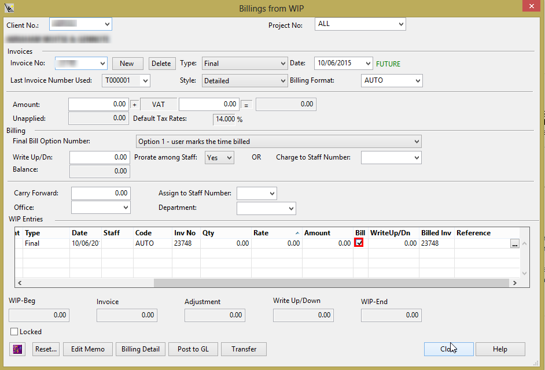Click the New invoice button
The image size is (545, 370).
[127, 64]
